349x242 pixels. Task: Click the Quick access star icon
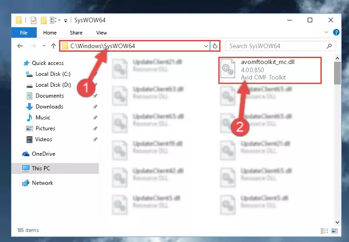click(26, 63)
